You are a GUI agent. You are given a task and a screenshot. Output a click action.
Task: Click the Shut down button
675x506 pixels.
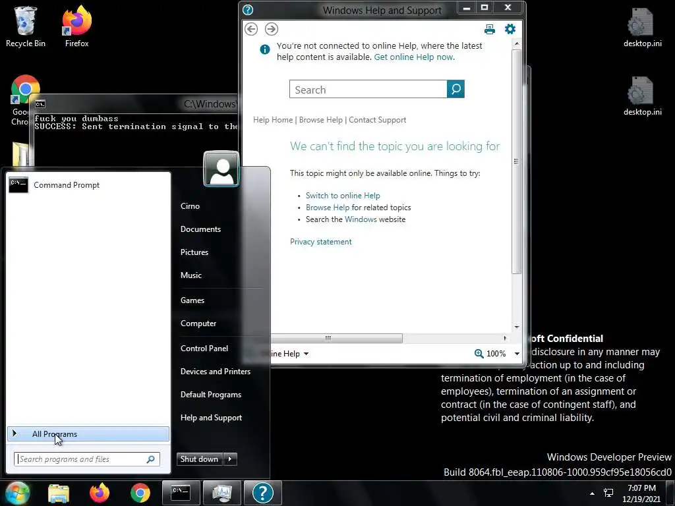[200, 459]
